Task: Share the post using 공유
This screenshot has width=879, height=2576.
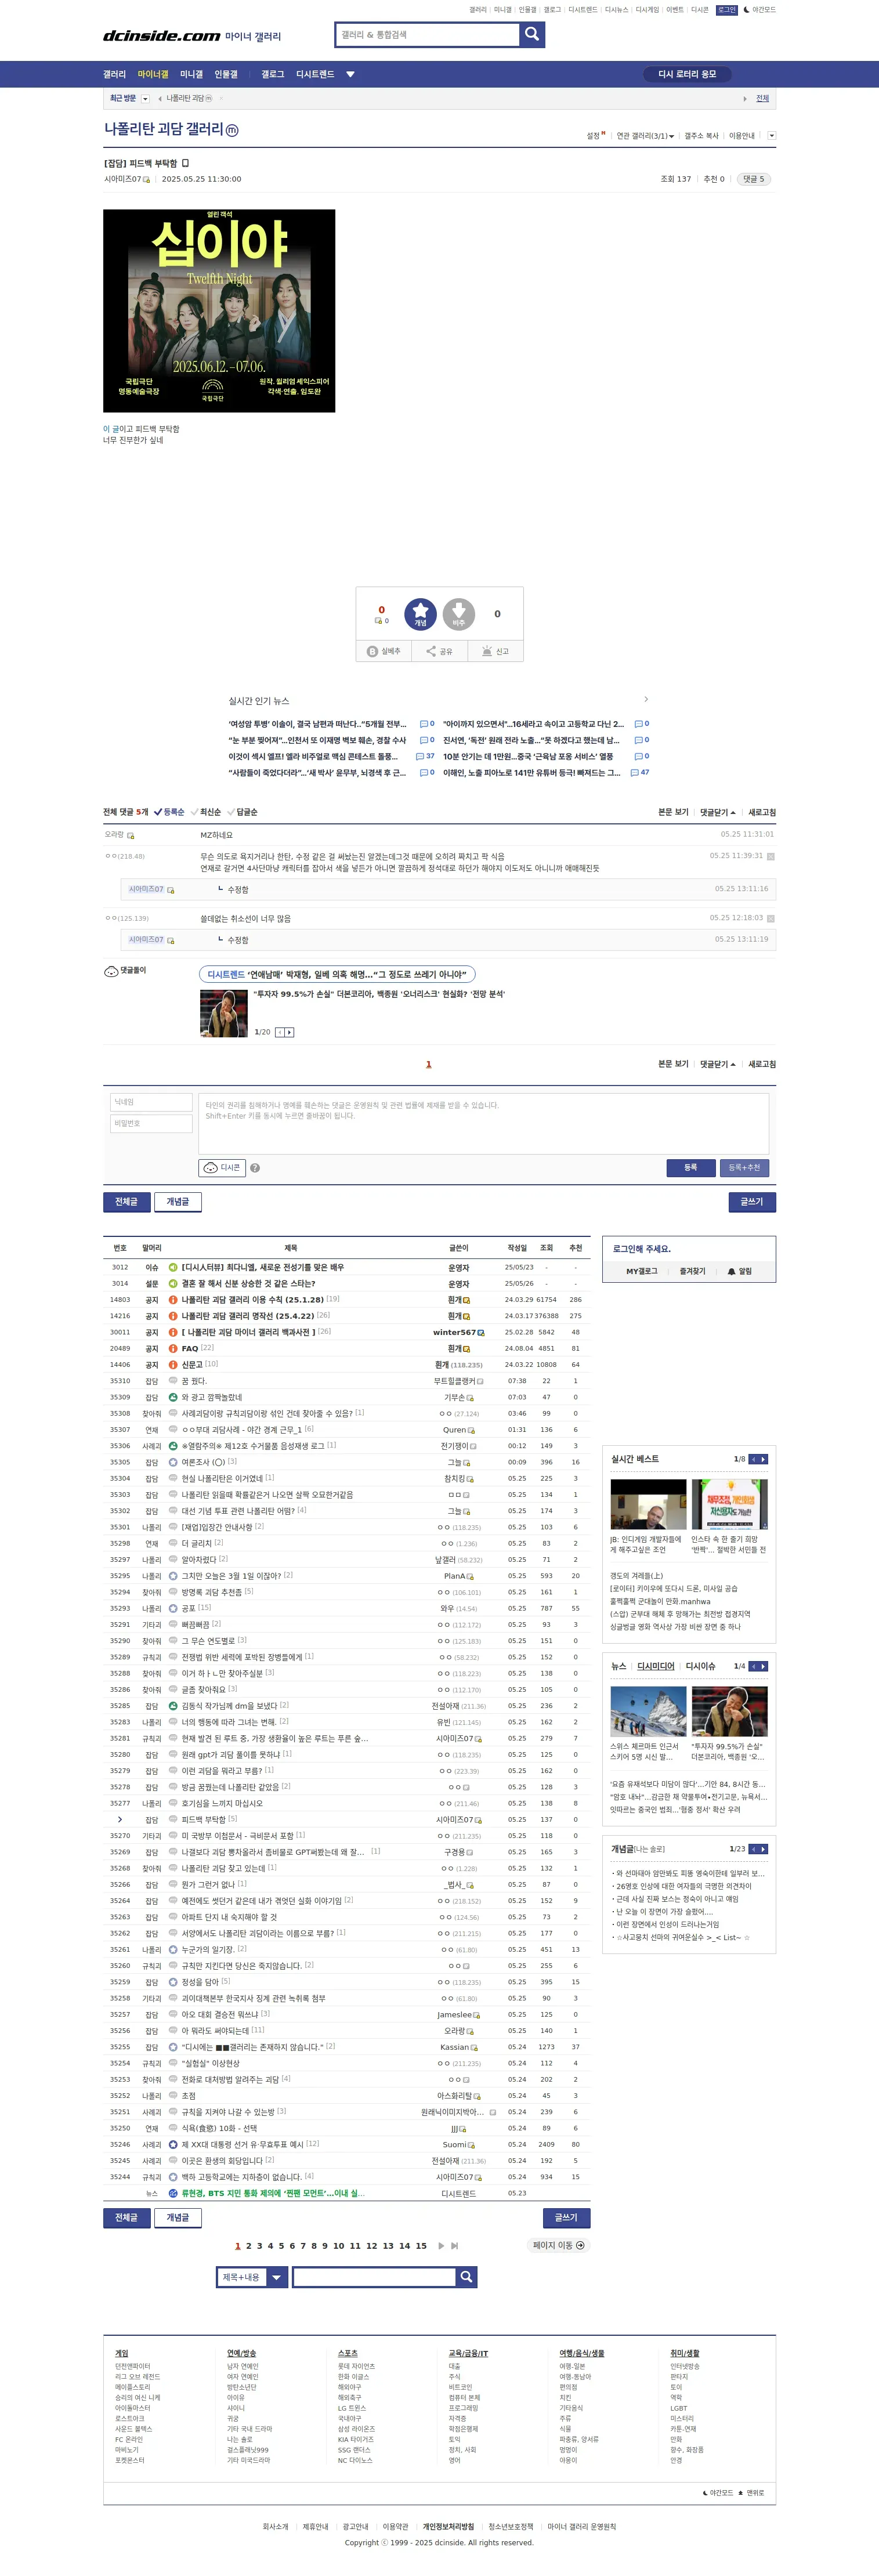Action: pos(439,651)
